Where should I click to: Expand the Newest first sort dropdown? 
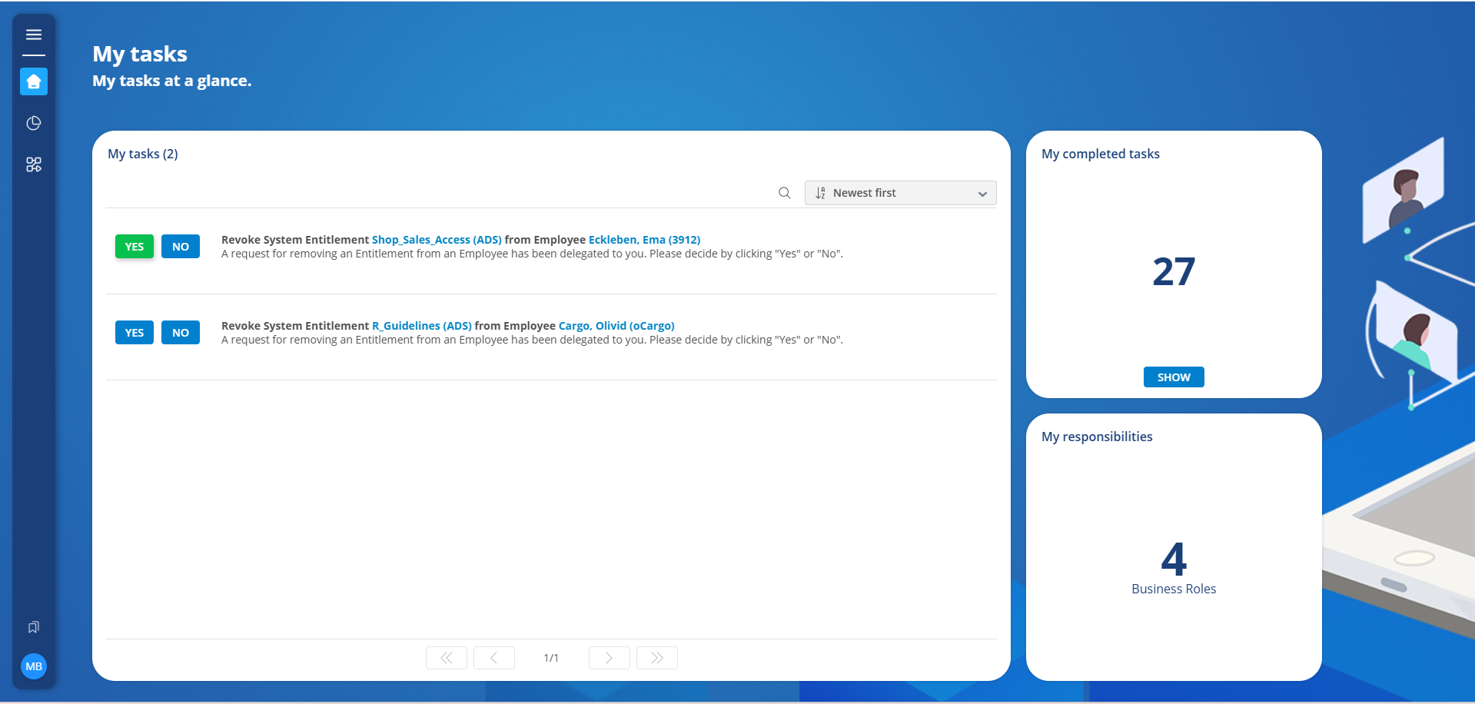point(900,193)
